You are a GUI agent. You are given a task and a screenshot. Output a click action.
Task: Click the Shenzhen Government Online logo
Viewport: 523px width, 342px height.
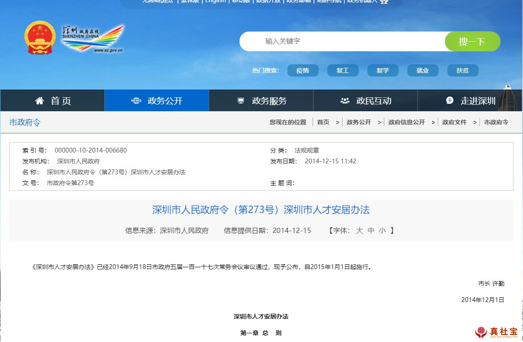pyautogui.click(x=93, y=38)
